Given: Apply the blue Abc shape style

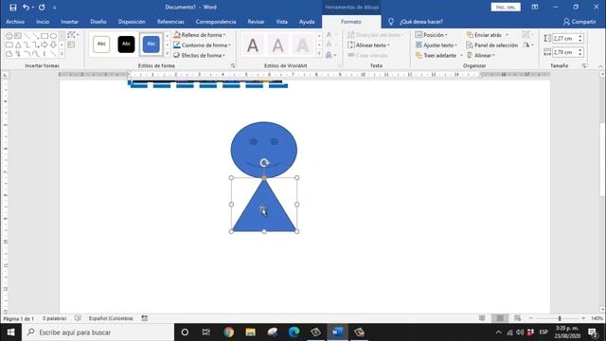Looking at the screenshot, I should [151, 45].
